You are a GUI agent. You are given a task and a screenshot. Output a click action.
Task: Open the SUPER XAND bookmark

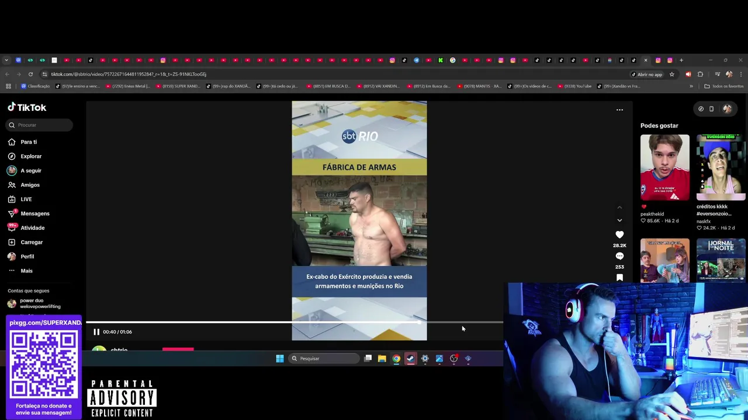click(178, 86)
